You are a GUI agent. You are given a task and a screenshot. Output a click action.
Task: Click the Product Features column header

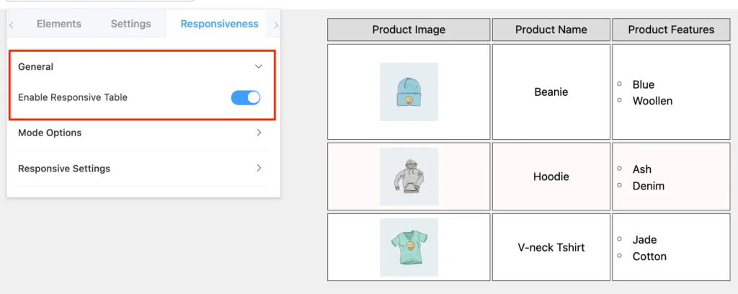[x=671, y=30]
